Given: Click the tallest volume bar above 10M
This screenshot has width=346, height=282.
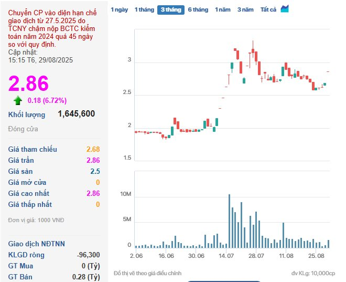Looking at the screenshot, I should (229, 221).
